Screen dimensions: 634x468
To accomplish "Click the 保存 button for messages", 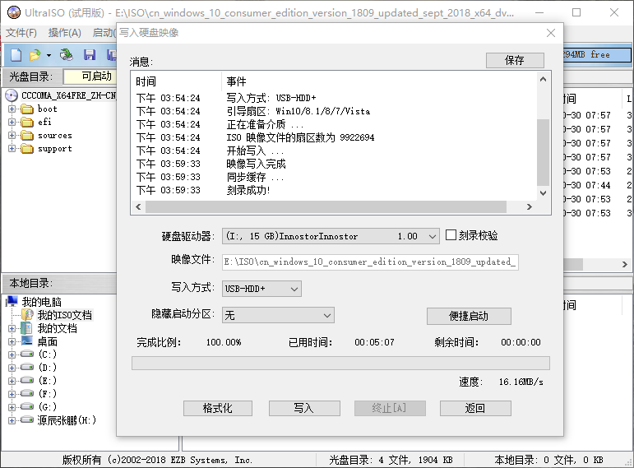I will (x=515, y=60).
